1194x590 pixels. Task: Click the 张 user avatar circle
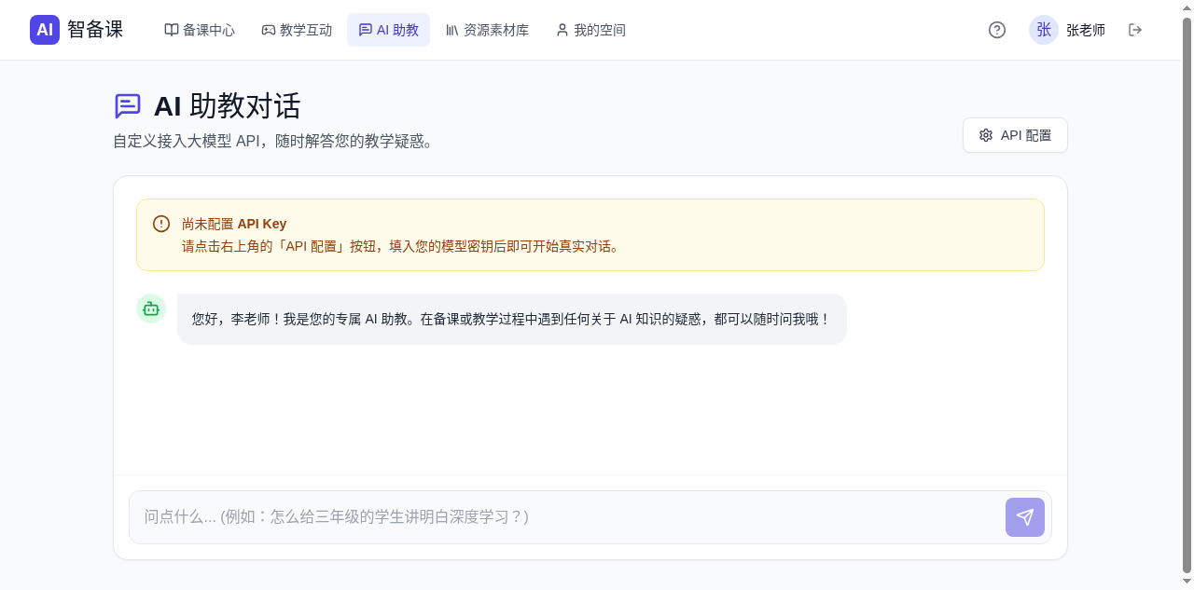(x=1043, y=30)
